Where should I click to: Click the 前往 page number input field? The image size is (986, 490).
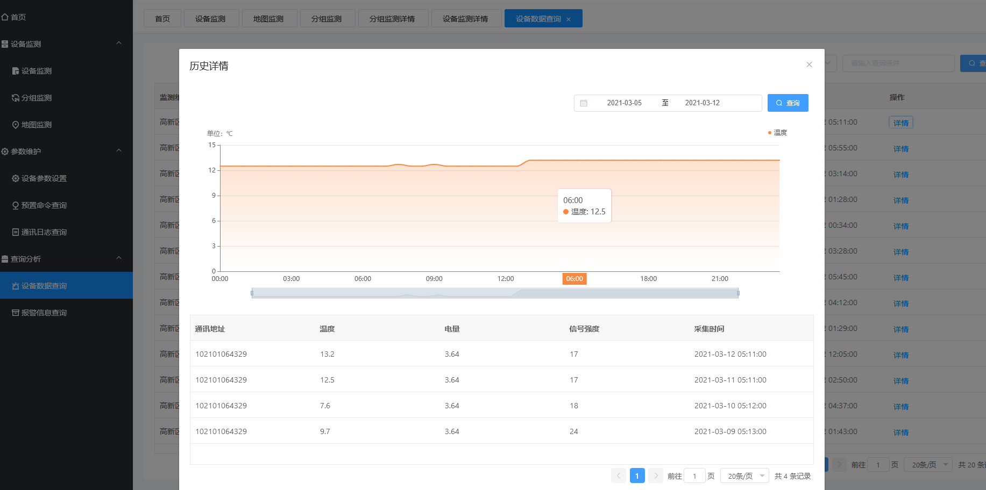tap(694, 476)
